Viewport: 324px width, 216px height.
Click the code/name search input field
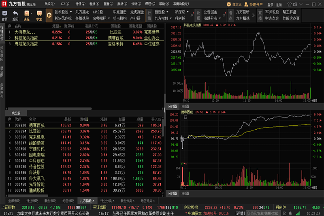[x=267, y=213]
